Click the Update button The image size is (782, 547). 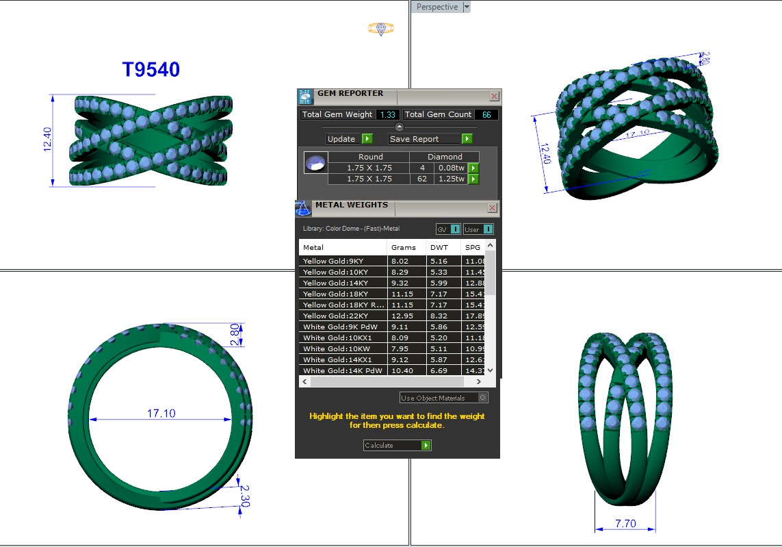click(x=344, y=139)
